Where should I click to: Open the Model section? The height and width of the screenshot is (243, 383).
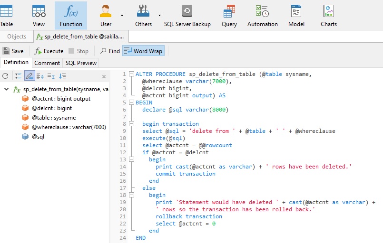point(296,15)
